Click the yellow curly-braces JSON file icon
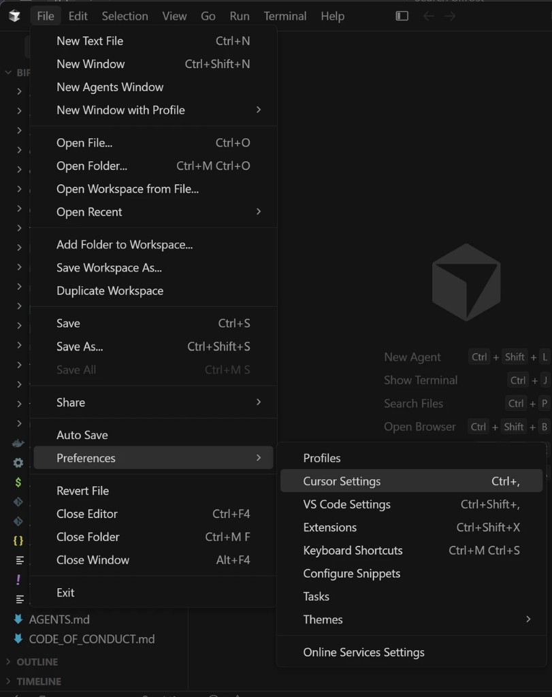Screen dimensions: 552x697 [x=18, y=540]
